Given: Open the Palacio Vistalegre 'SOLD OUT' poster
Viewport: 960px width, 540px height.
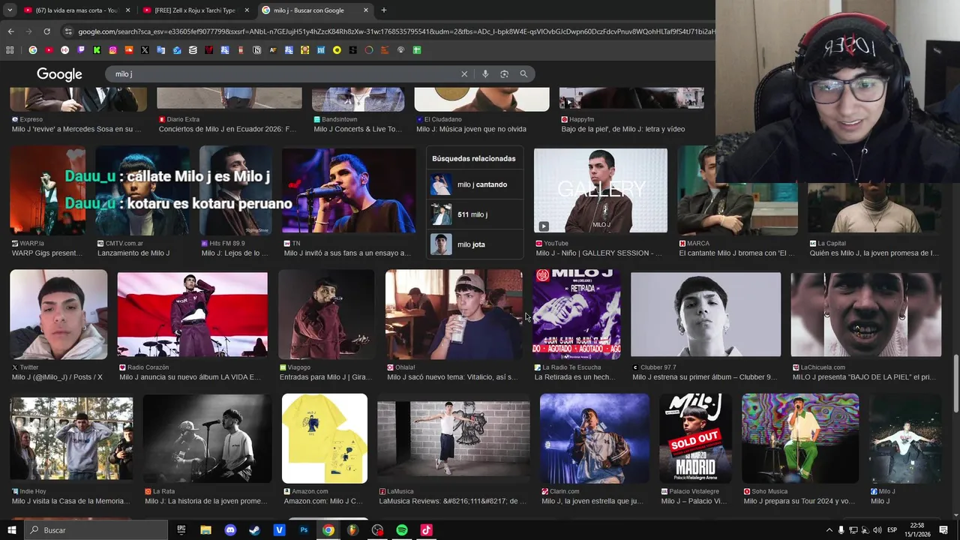Looking at the screenshot, I should click(695, 438).
